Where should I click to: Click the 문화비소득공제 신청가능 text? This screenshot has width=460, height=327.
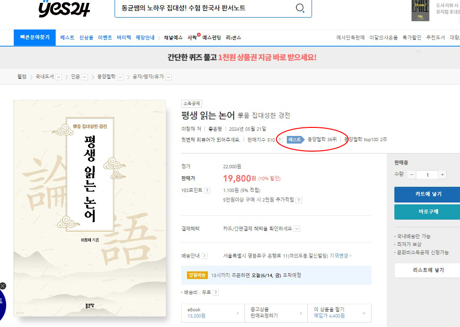tap(423, 252)
